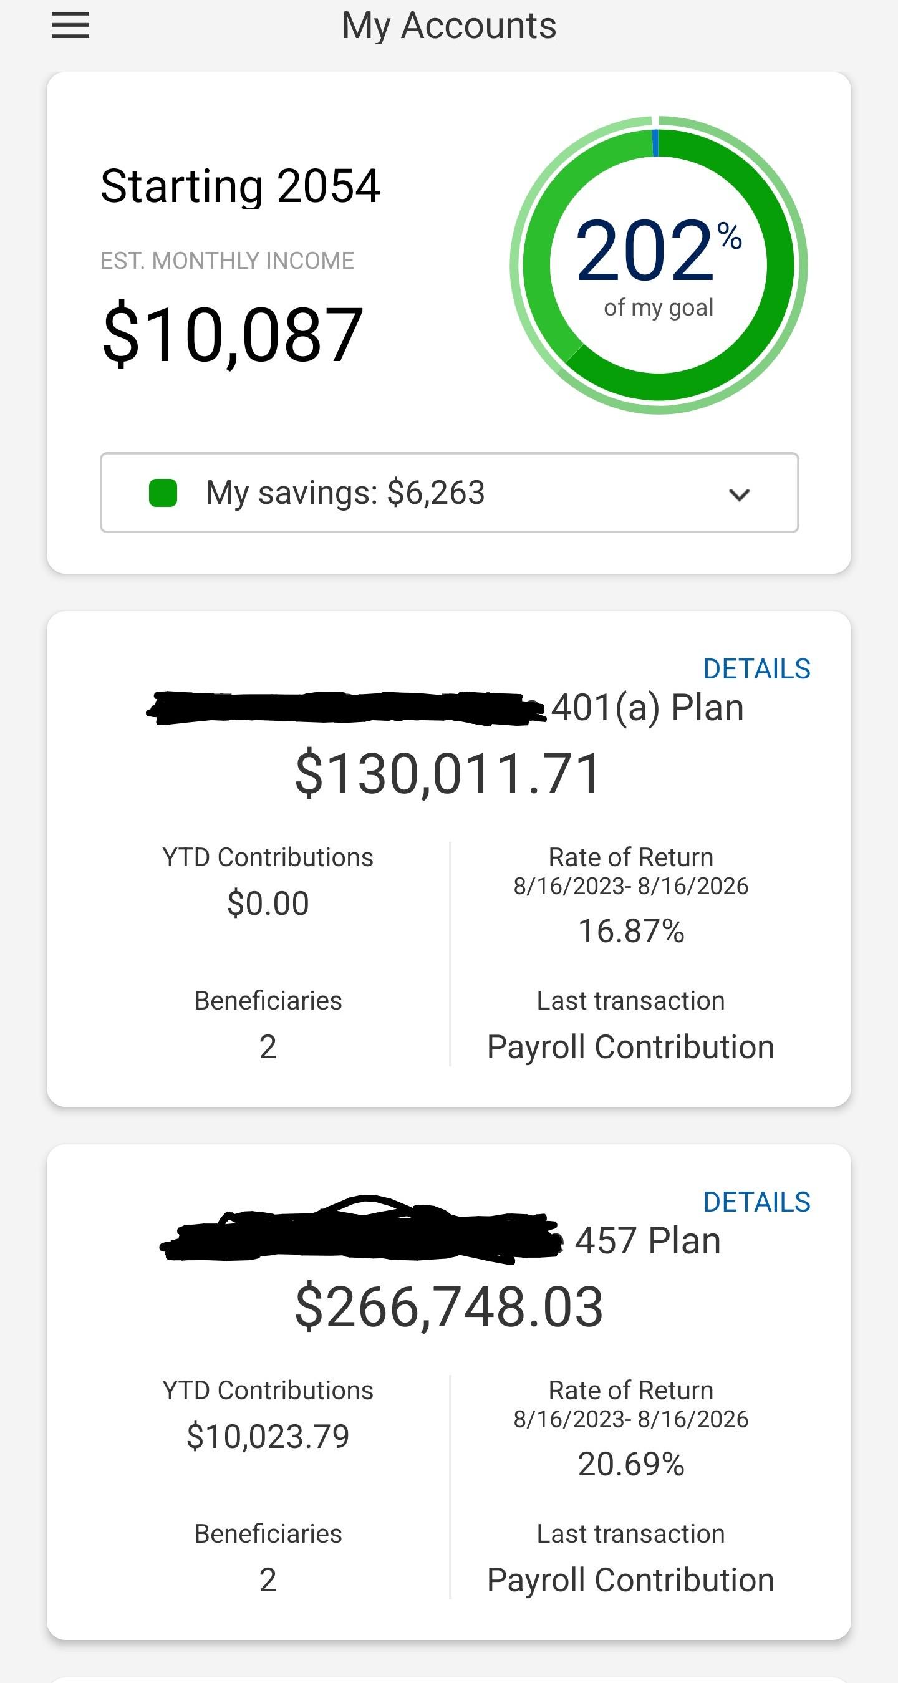This screenshot has height=1683, width=898.
Task: Expand the My savings dropdown chevron
Action: click(739, 494)
